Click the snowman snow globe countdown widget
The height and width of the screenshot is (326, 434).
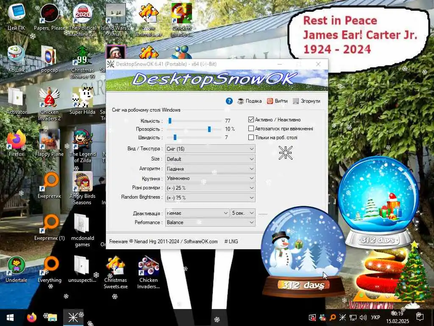tap(303, 252)
